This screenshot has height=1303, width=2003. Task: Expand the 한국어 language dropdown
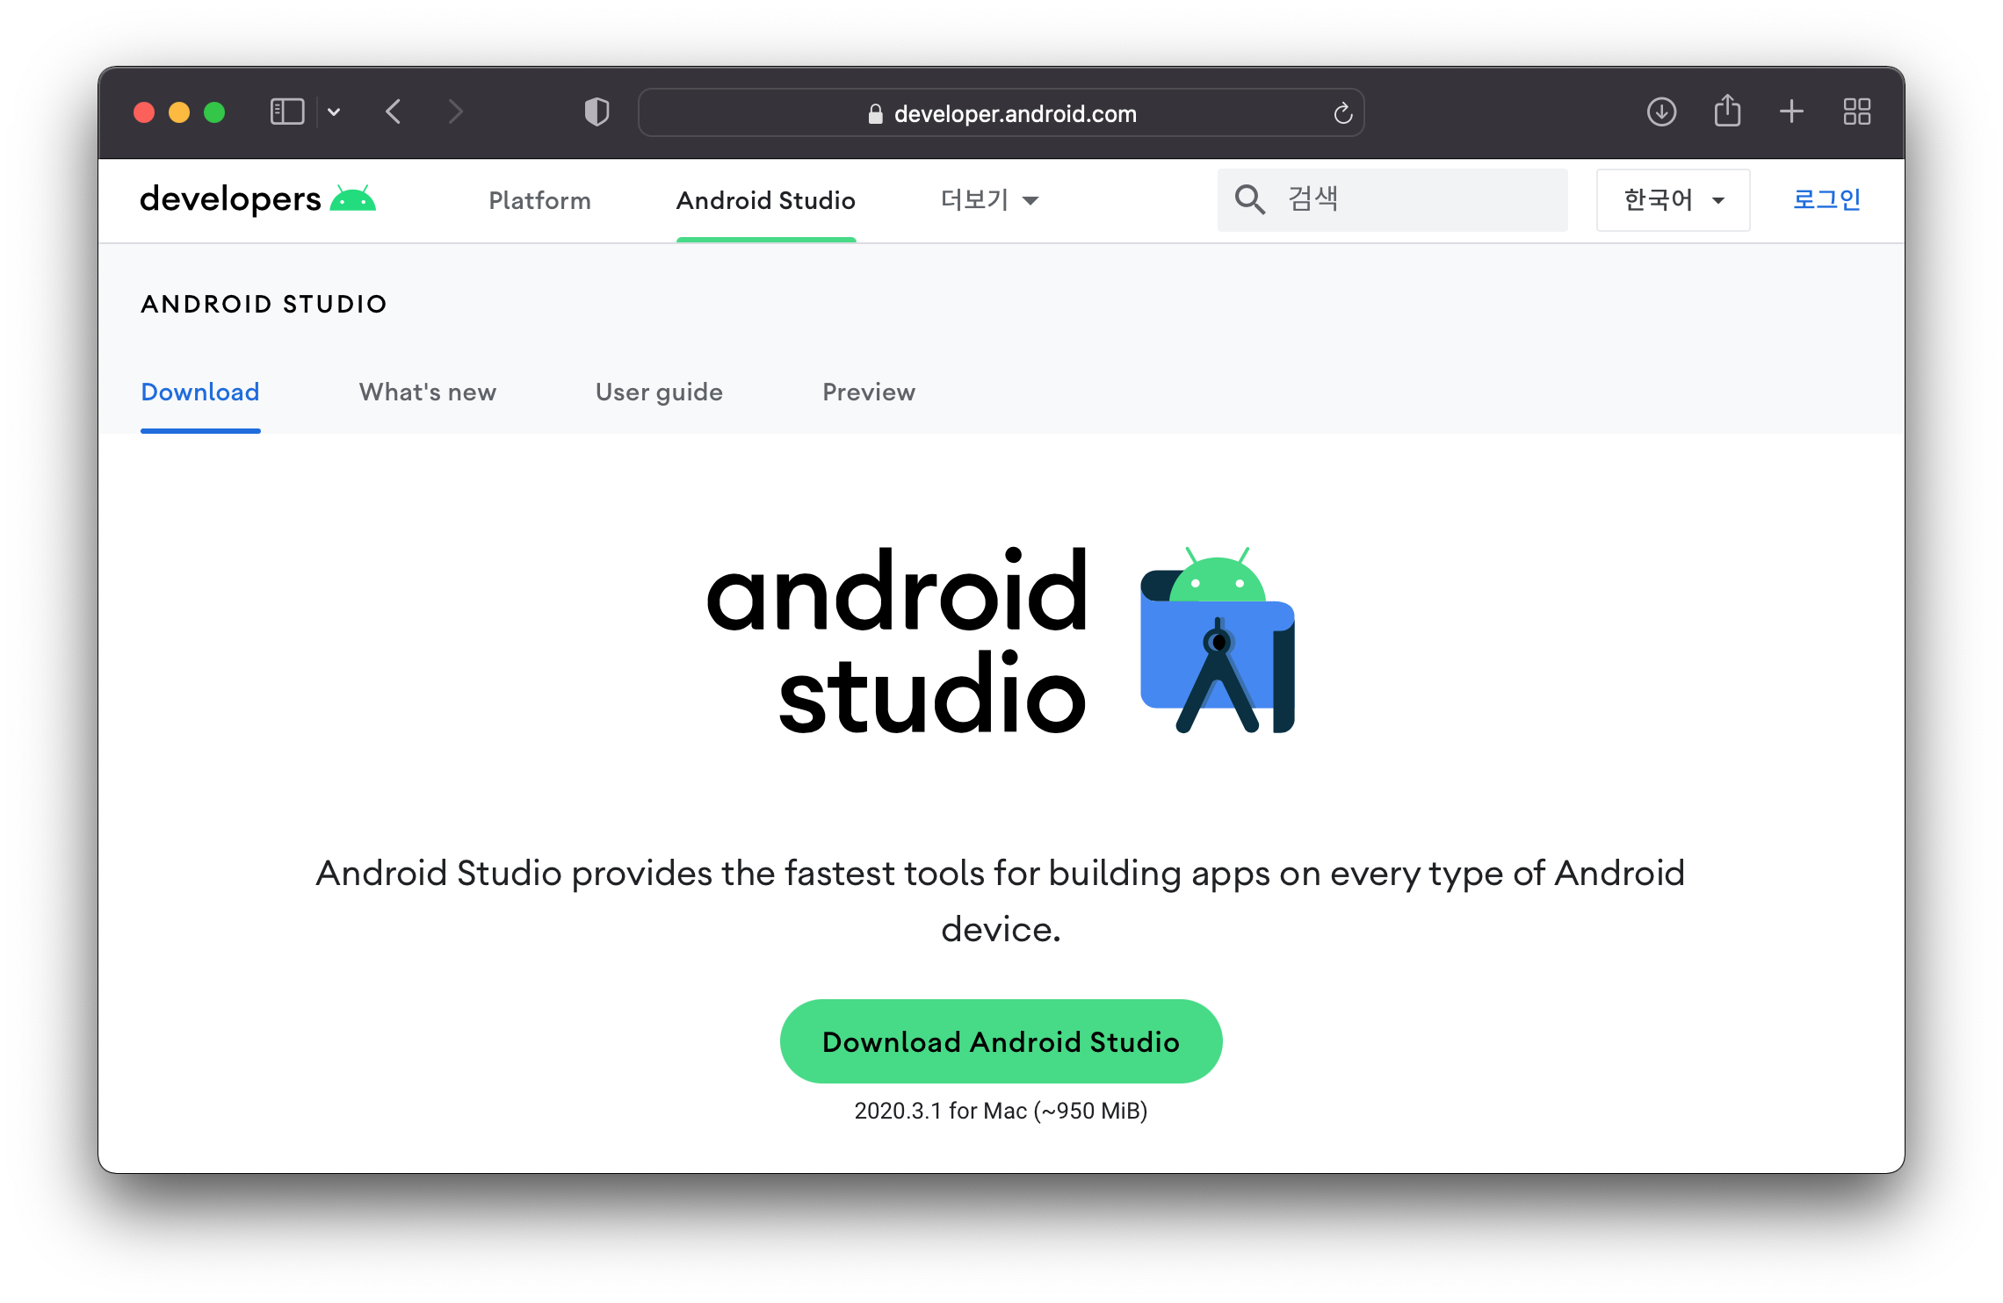1670,200
